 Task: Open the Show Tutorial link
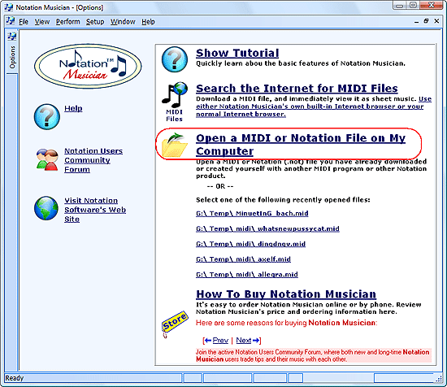tap(237, 53)
